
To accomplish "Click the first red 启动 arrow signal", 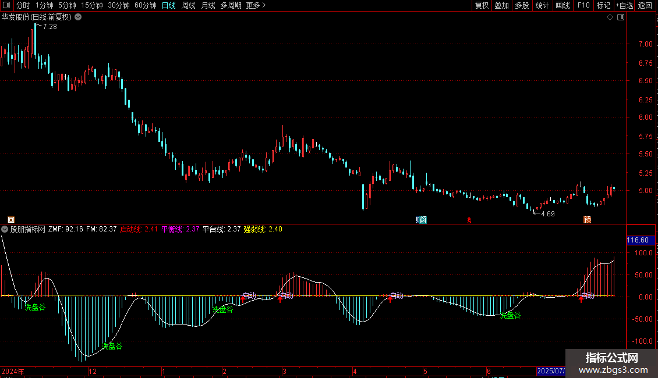I will (243, 299).
